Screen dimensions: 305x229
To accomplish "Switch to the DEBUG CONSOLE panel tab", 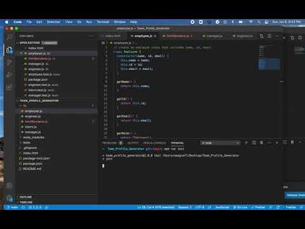I will pos(155,143).
